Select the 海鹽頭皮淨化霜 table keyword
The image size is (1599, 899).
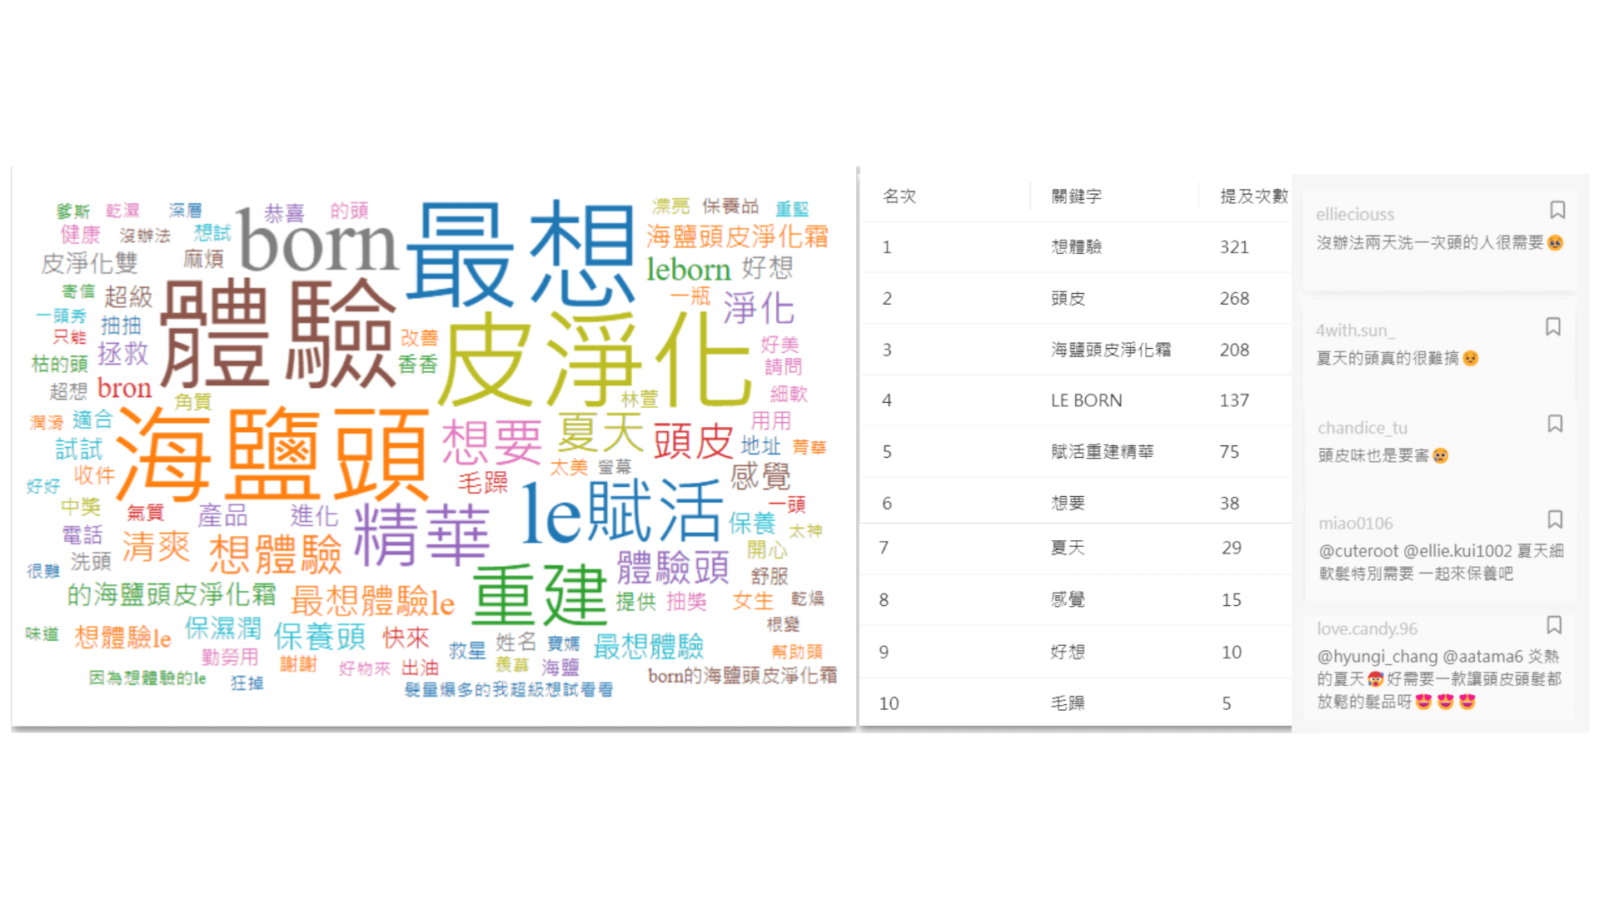coord(1111,350)
